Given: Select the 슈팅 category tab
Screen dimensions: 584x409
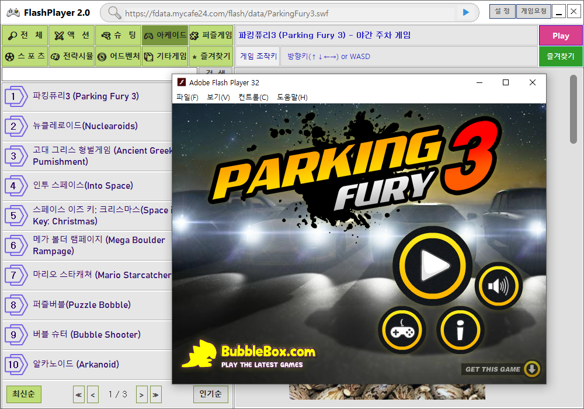Looking at the screenshot, I should (x=119, y=36).
